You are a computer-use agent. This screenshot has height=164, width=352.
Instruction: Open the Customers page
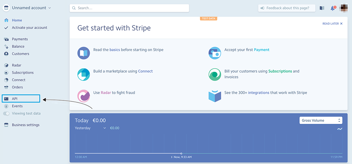21,54
